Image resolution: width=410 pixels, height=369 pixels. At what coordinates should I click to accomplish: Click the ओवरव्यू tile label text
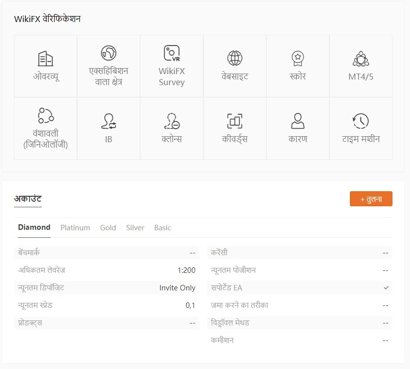coord(46,77)
